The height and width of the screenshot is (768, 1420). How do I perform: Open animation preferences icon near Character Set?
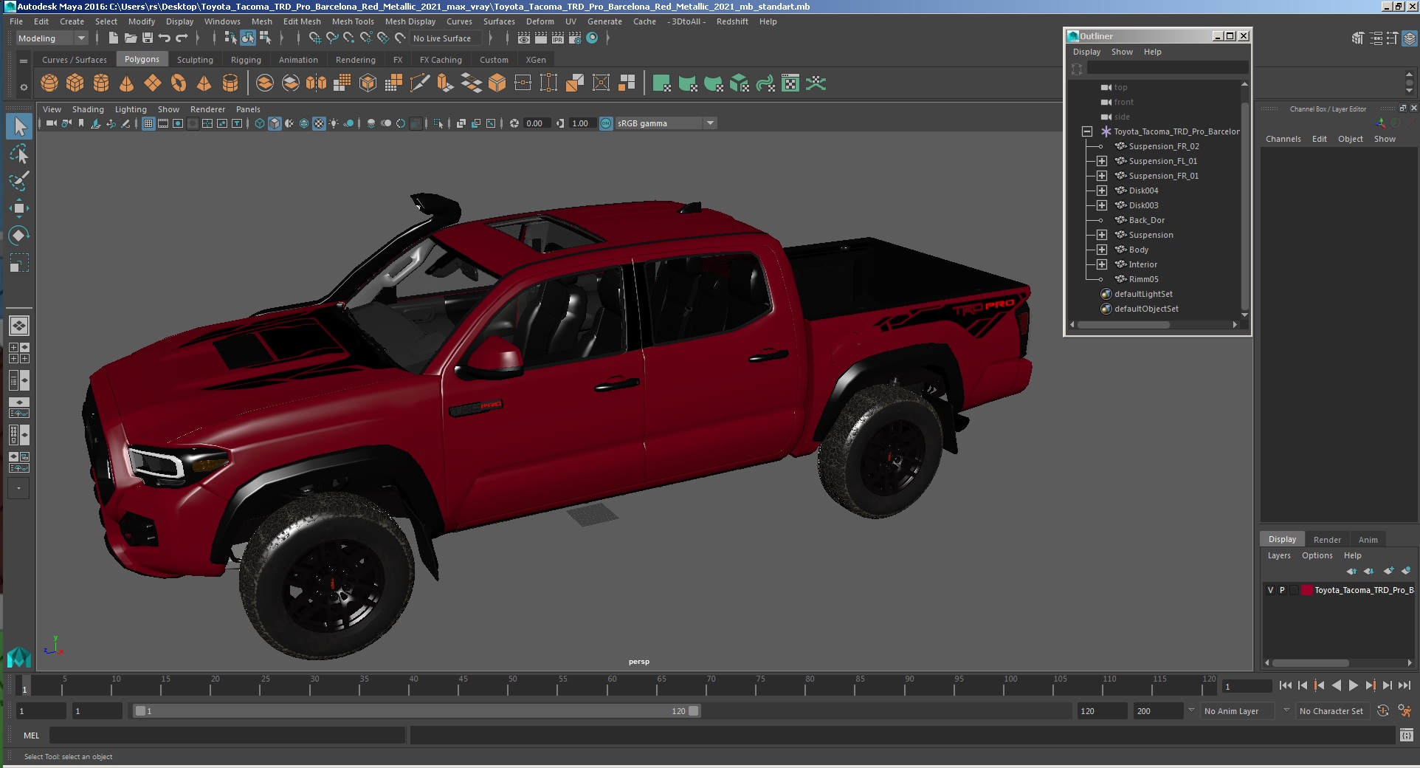point(1405,711)
